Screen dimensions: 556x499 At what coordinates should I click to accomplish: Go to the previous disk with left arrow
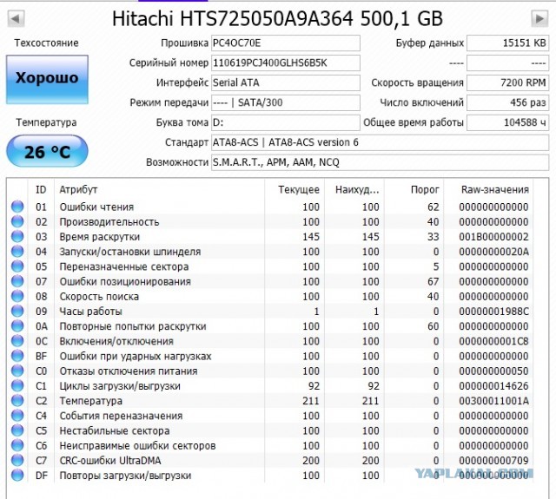(16, 18)
